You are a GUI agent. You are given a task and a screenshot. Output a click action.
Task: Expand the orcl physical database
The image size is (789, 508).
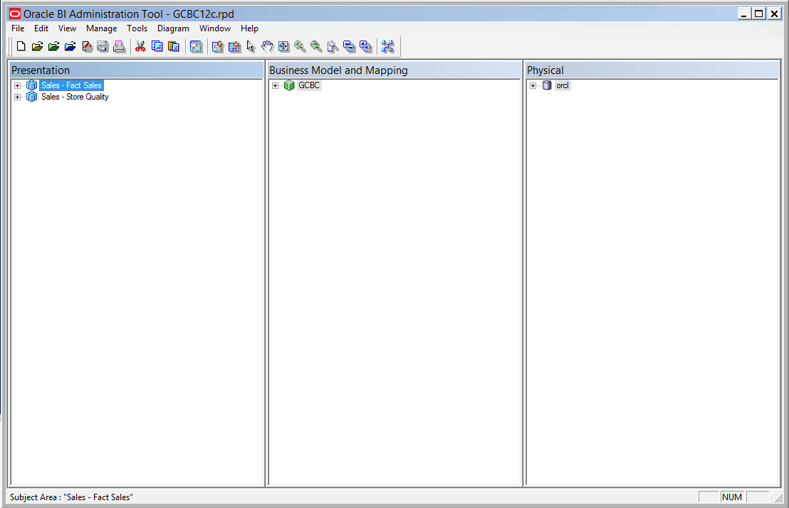(x=533, y=85)
